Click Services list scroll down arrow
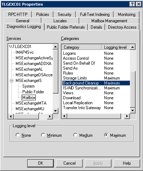The image size is (143, 171). [x=55, y=111]
